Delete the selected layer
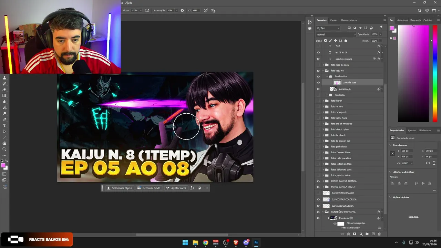This screenshot has height=248, width=441. coord(379,234)
